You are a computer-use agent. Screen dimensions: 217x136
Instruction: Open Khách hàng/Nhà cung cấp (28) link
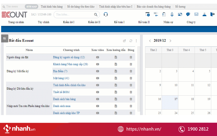(x=70, y=64)
